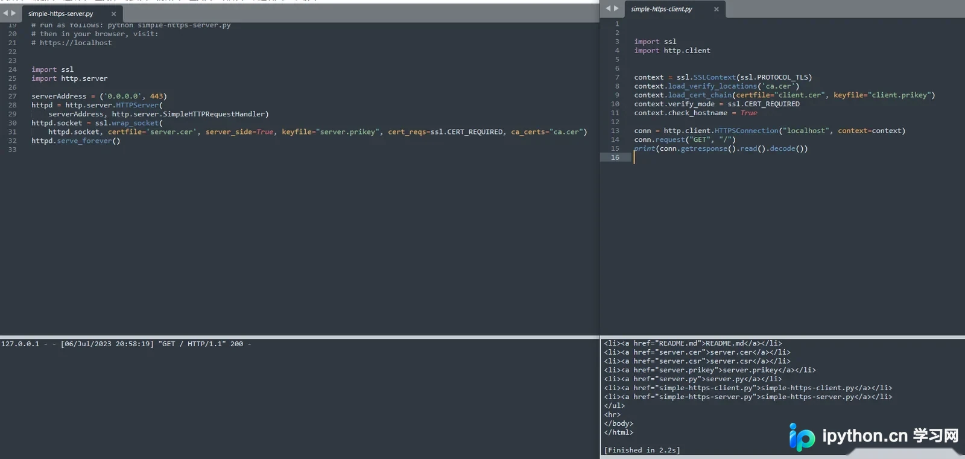This screenshot has height=459, width=965.
Task: Click the "# https://localhost" comment line
Action: [71, 43]
